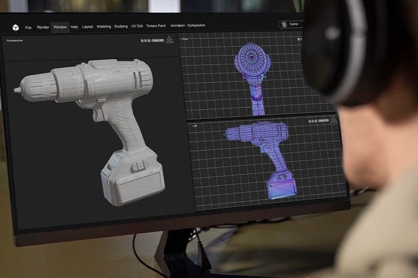Toggle X axis in Left viewport
Viewport: 418px width, 278px height.
tap(310, 121)
